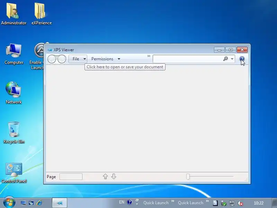277x208 pixels.
Task: Click the Page number field
Action: coord(71,176)
